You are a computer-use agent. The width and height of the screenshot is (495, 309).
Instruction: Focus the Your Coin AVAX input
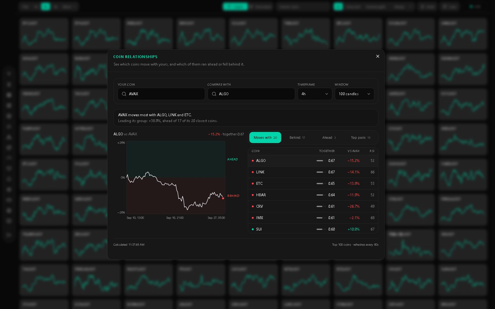click(x=161, y=94)
